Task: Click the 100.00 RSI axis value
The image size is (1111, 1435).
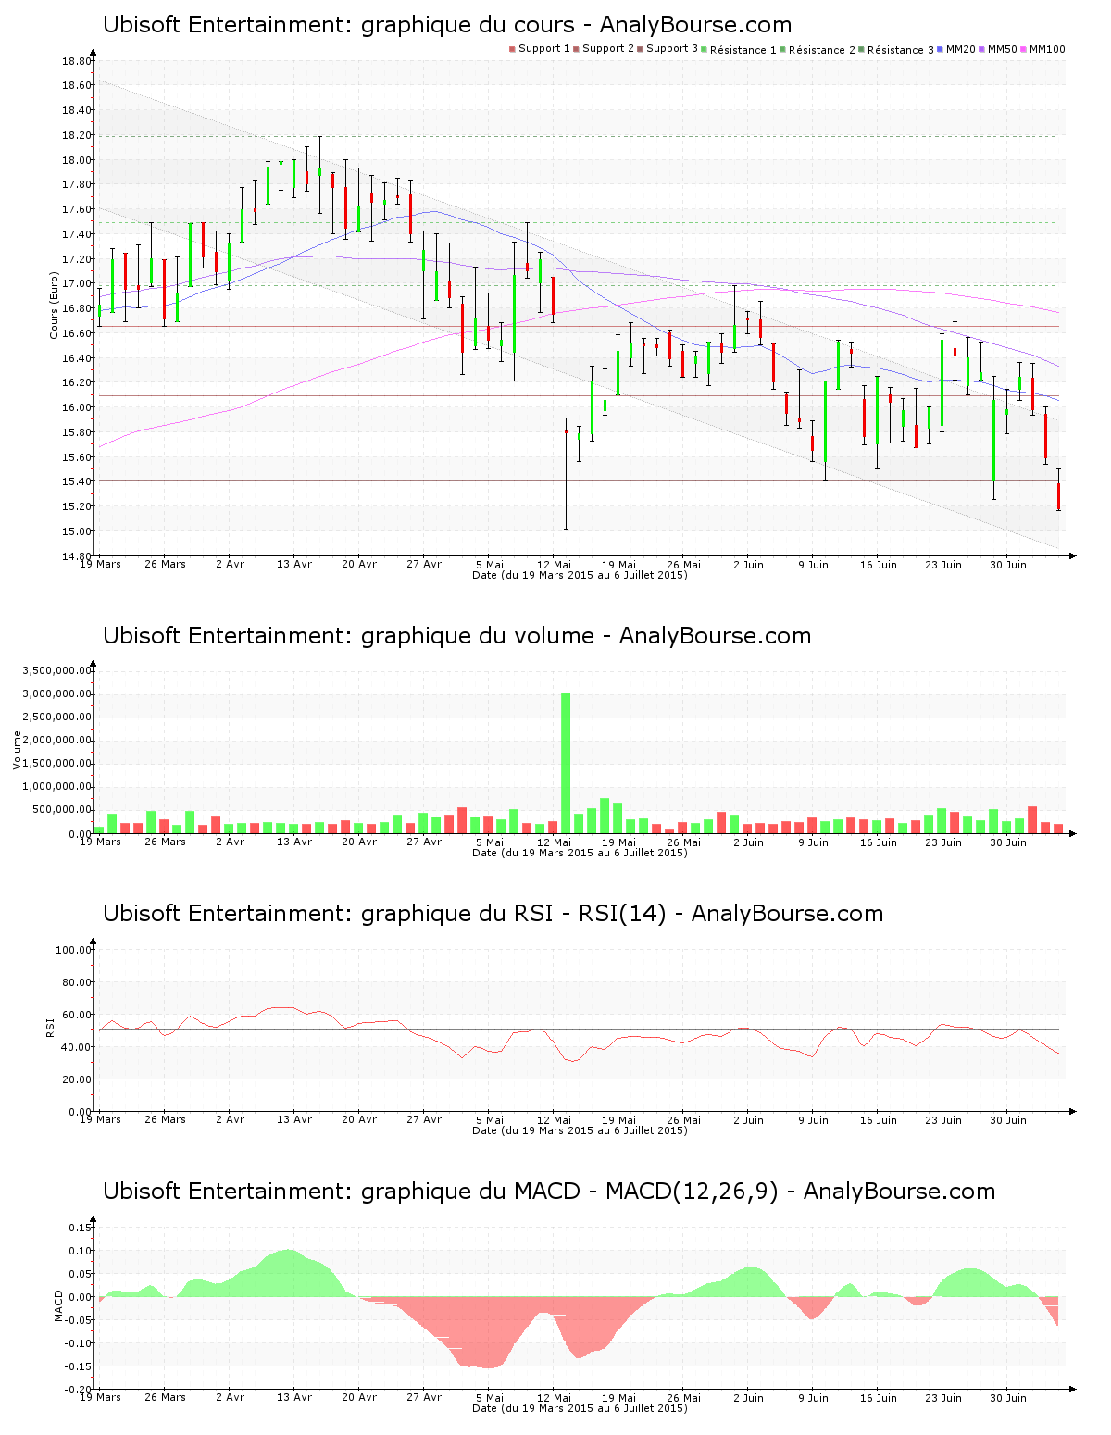Action: click(74, 950)
